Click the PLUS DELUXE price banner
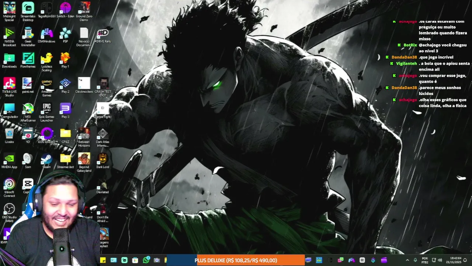472x266 pixels. point(236,260)
